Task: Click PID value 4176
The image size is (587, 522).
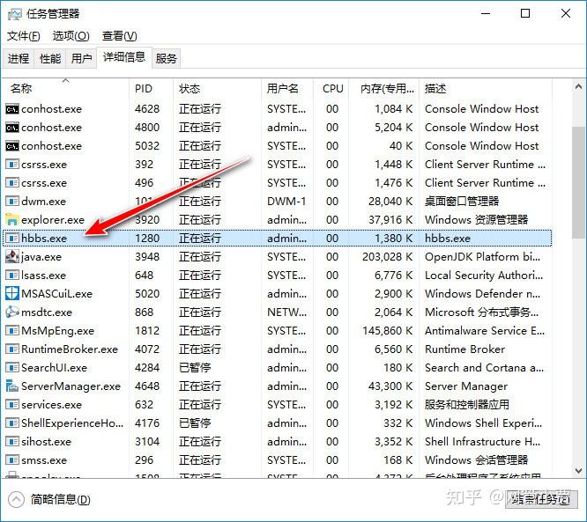Action: tap(147, 423)
